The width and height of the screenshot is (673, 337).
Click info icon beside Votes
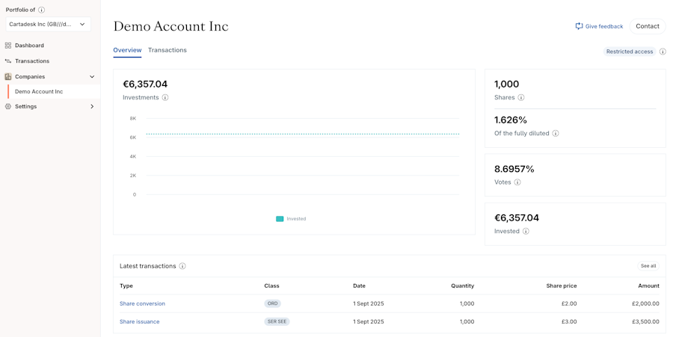point(517,182)
